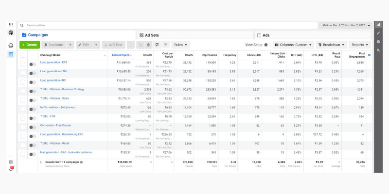Open history clock icon in right sidebar
The width and height of the screenshot is (389, 194).
378,42
